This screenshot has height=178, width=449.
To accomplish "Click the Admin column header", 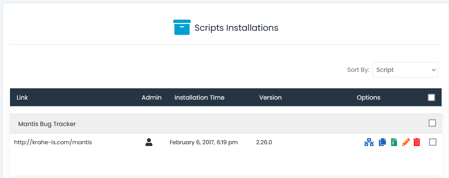I will pyautogui.click(x=151, y=97).
